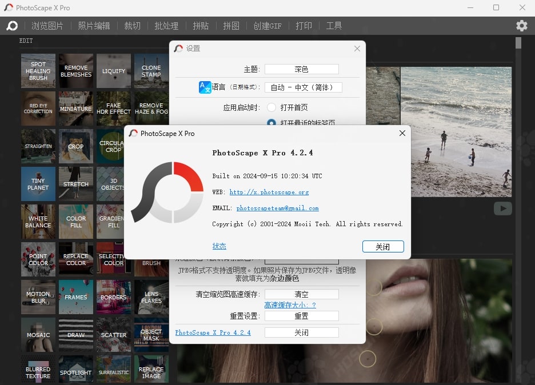535x385 pixels.
Task: Click 关闭 button in the About dialog
Action: tap(382, 247)
